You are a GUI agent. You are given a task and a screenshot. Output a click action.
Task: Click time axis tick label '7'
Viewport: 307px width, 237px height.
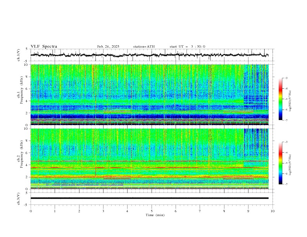point(200,211)
